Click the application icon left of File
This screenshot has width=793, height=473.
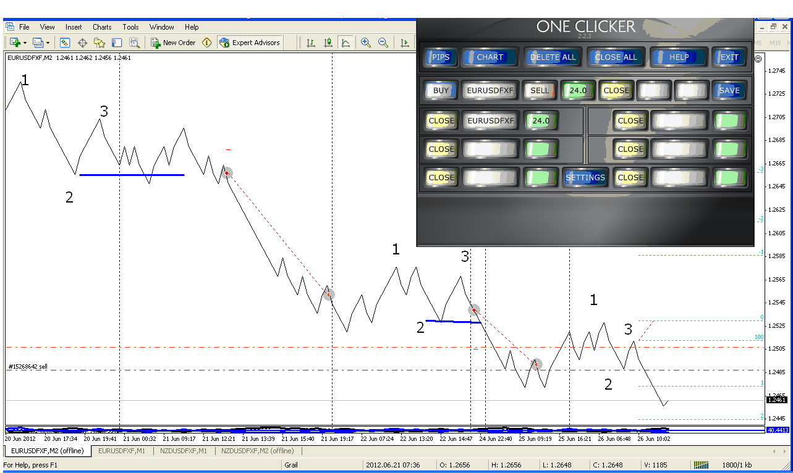point(9,27)
